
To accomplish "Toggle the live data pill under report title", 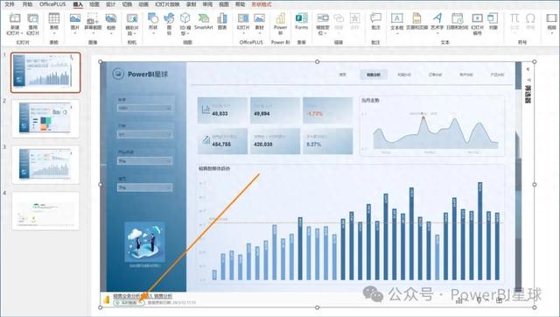I will click(129, 302).
